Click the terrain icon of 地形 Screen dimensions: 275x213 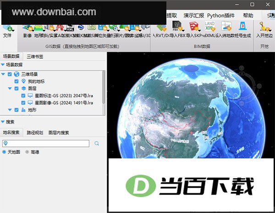point(23,110)
